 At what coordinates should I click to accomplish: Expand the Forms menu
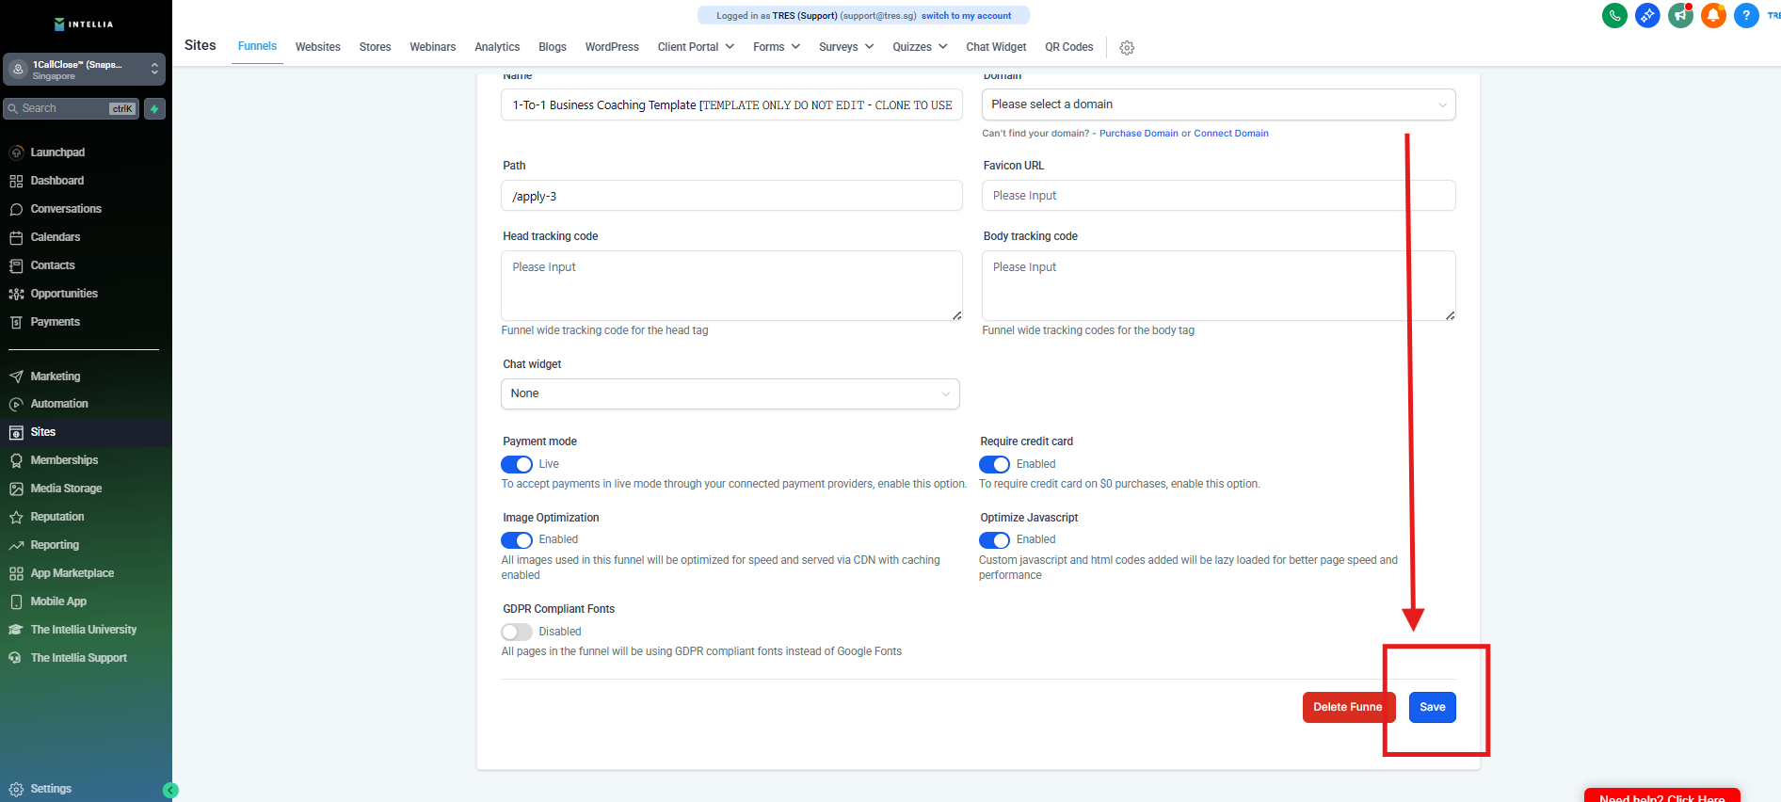point(777,47)
